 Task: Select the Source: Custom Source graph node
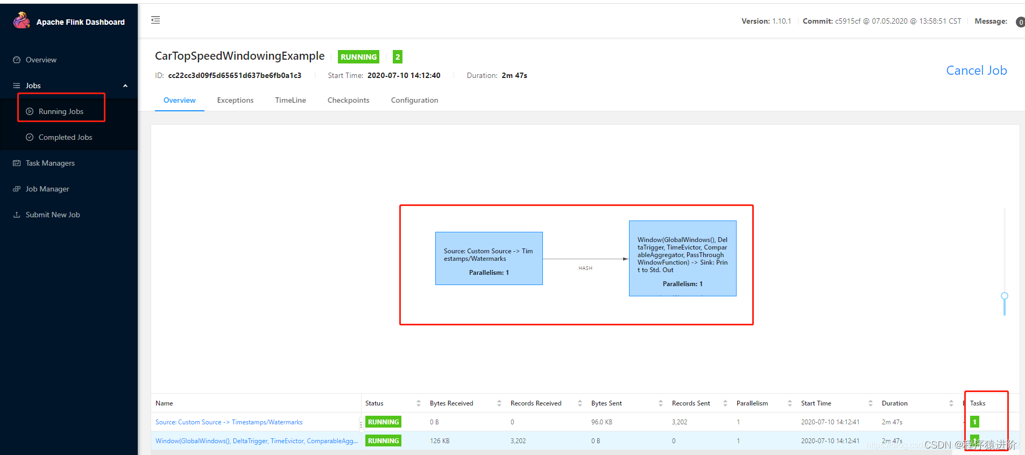pos(489,259)
